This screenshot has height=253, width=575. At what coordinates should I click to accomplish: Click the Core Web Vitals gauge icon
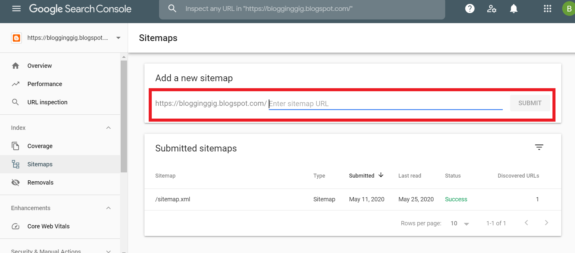(x=16, y=226)
